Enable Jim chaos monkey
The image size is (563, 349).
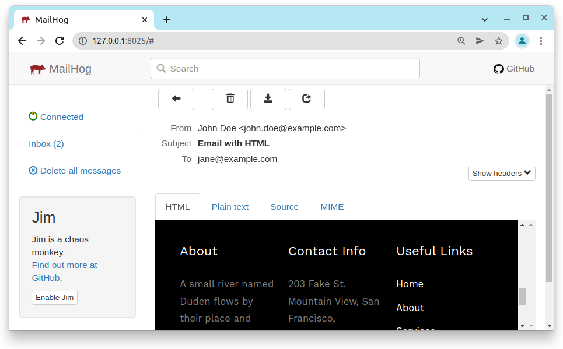coord(54,298)
